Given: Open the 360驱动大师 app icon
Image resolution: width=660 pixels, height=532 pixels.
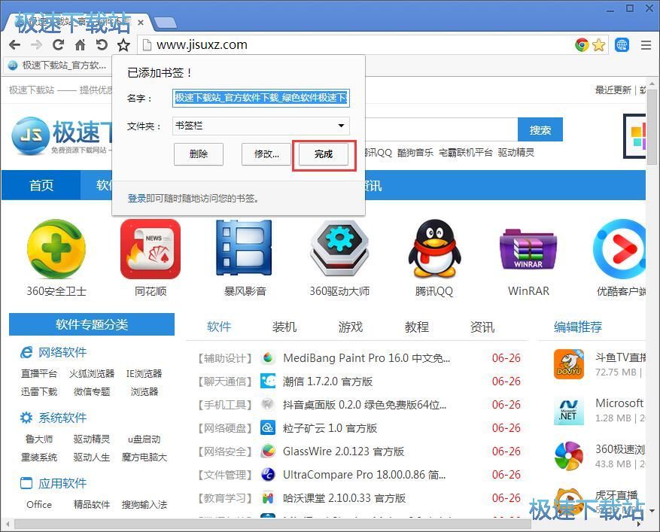Looking at the screenshot, I should pos(339,248).
